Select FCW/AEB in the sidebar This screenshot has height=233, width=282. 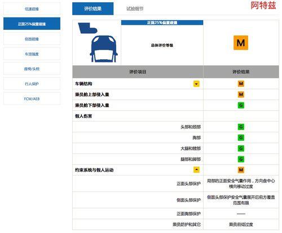(32, 98)
